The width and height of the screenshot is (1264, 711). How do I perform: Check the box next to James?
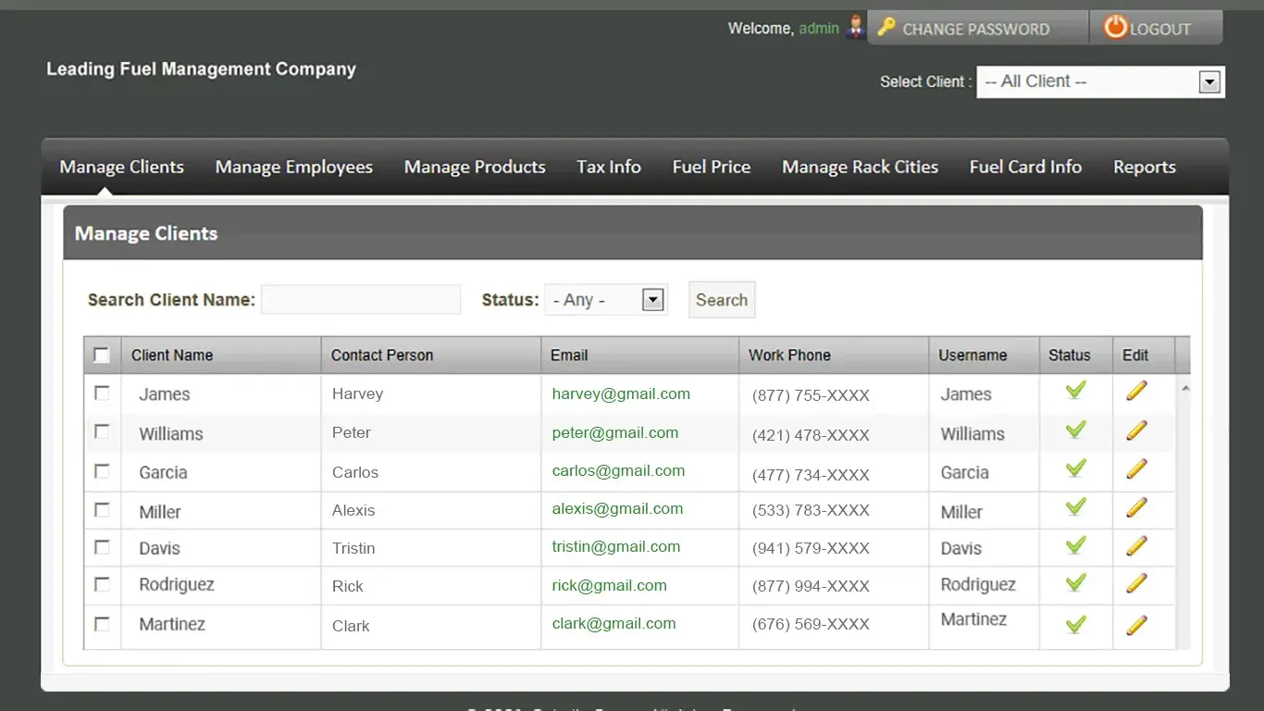point(102,393)
